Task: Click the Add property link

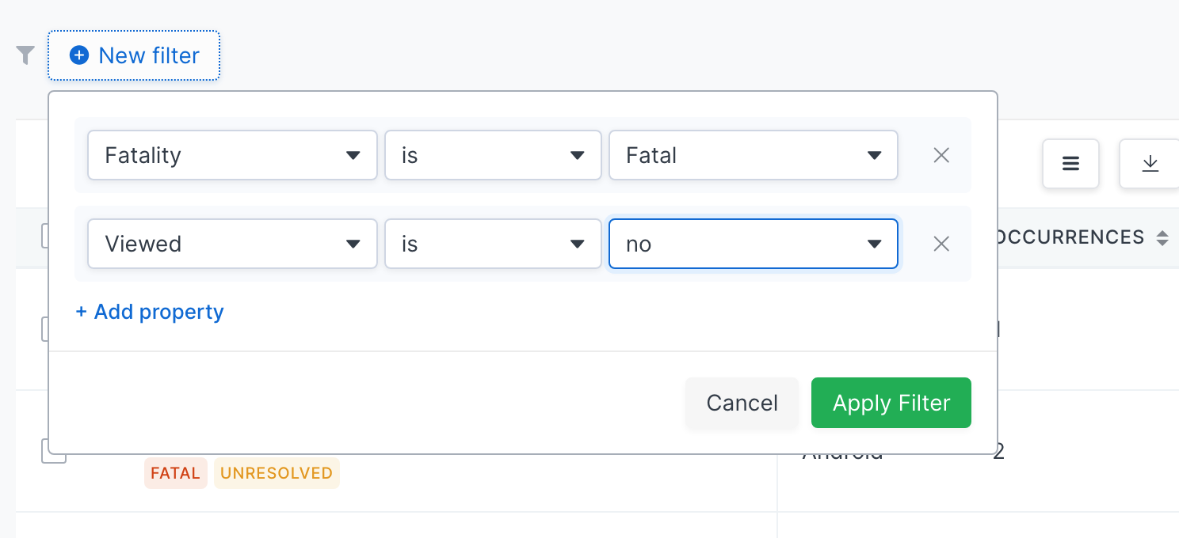Action: click(x=150, y=312)
